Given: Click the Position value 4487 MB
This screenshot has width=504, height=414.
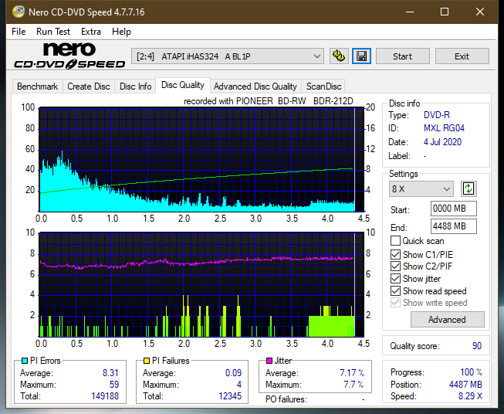Looking at the screenshot, I should 465,385.
